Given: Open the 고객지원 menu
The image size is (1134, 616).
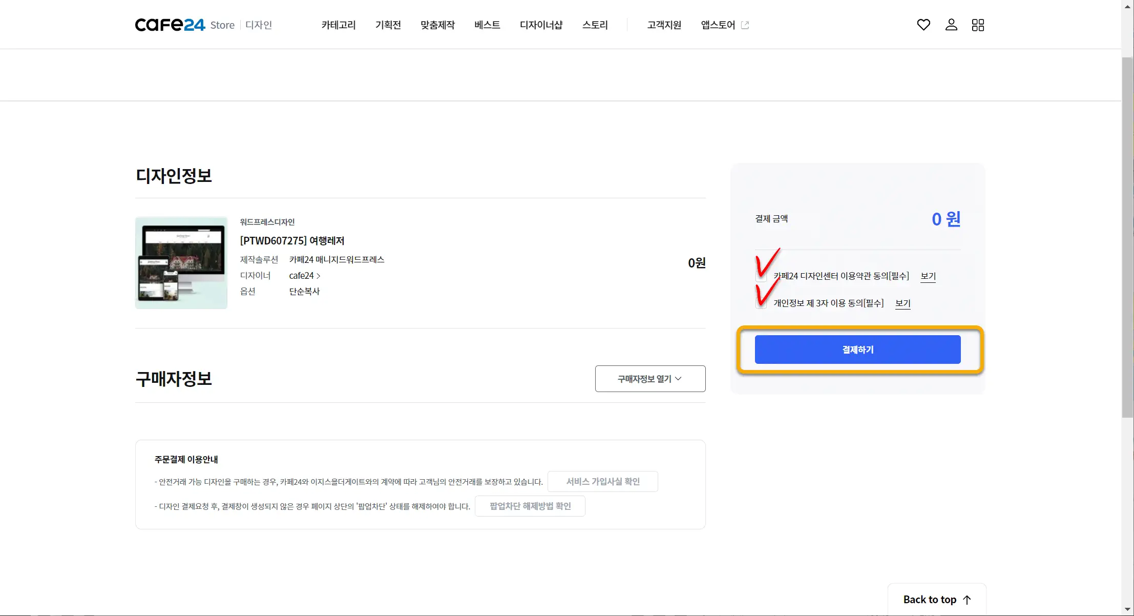Looking at the screenshot, I should pos(663,25).
